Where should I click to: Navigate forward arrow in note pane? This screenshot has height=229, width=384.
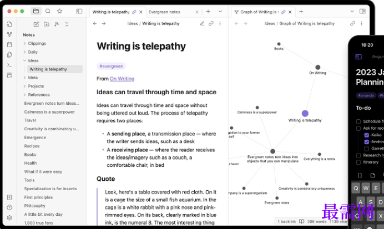click(x=104, y=23)
